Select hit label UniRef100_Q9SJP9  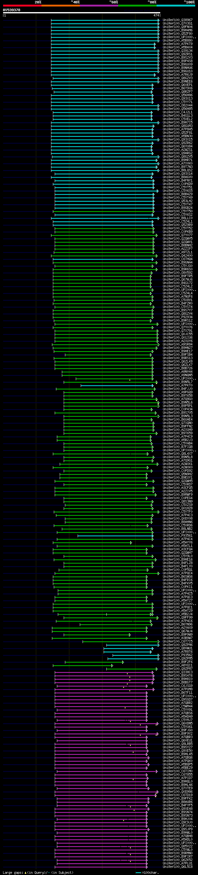click(178, 829)
